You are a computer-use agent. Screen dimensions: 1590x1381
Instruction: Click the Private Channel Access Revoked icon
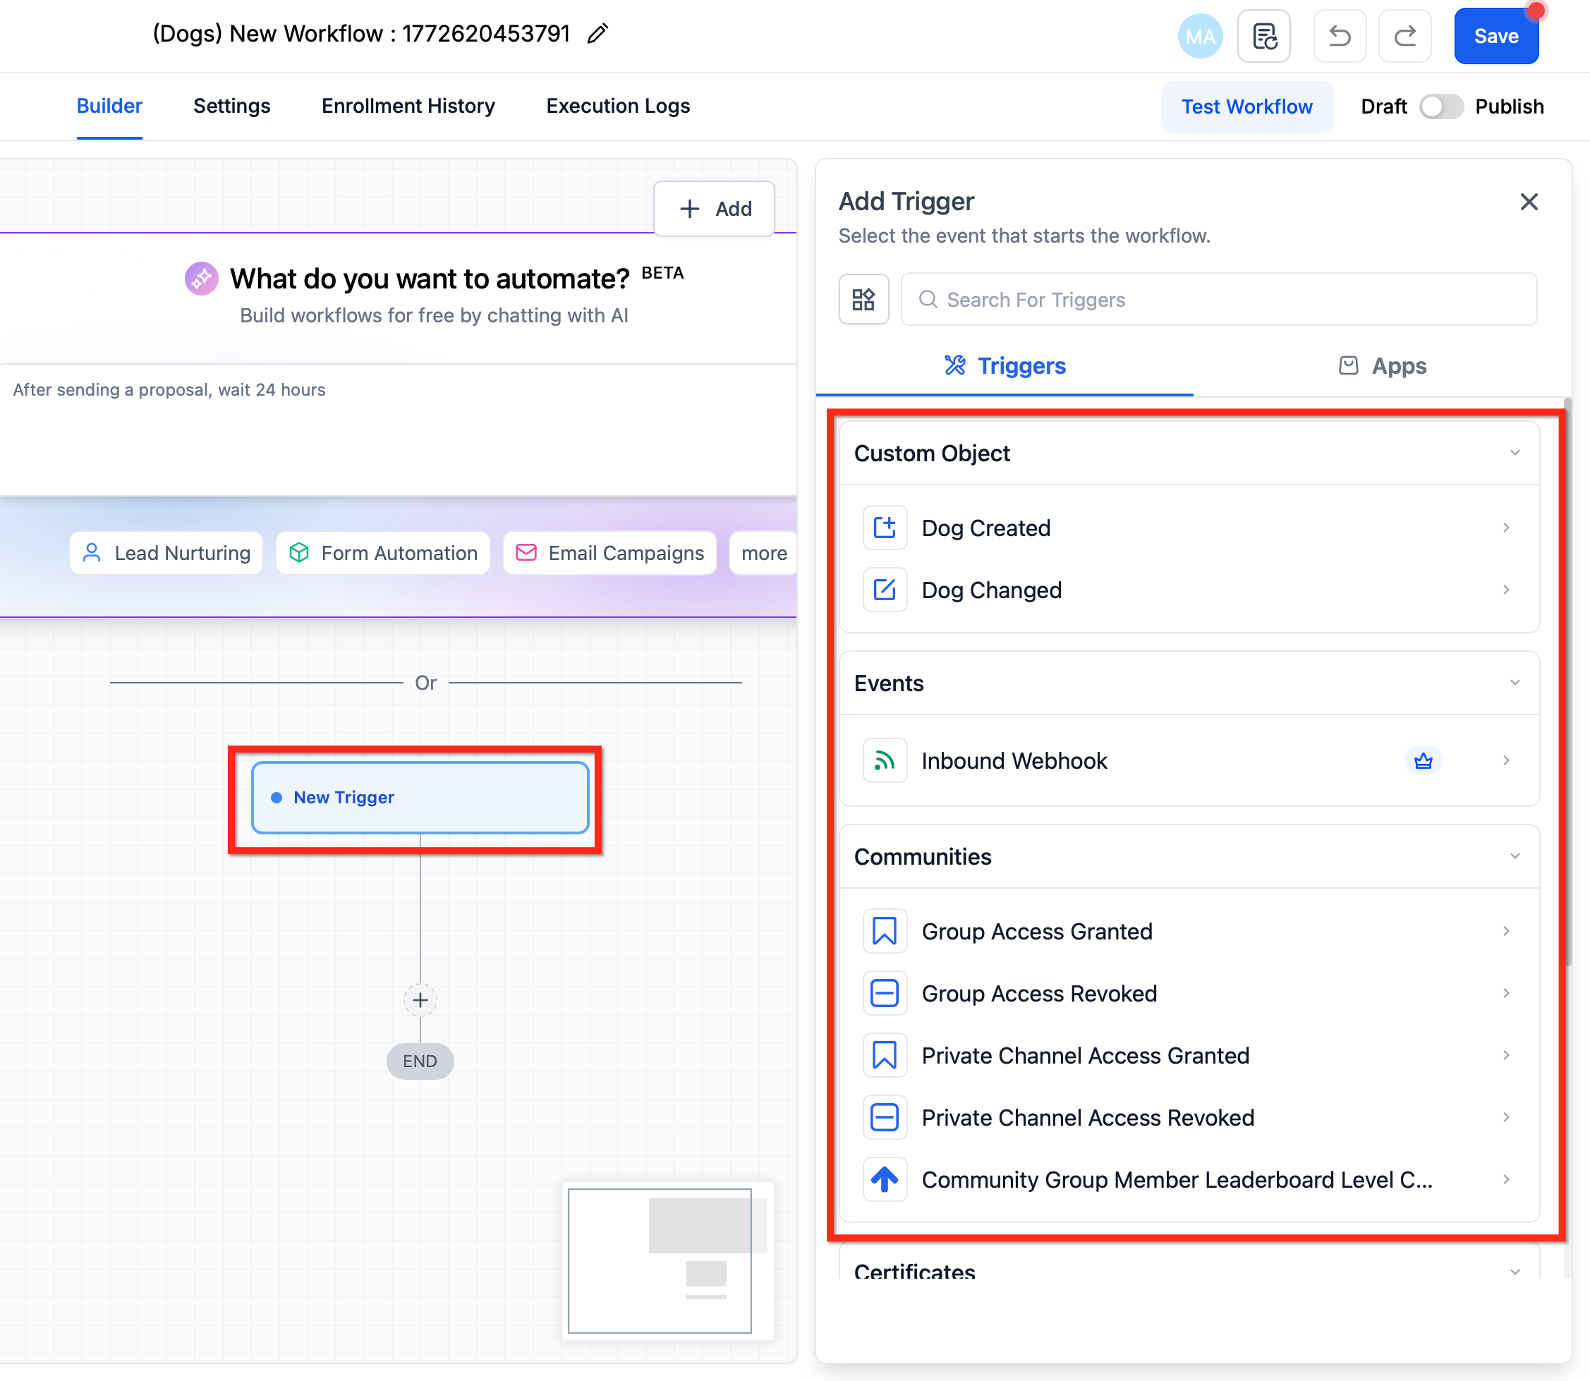tap(884, 1117)
